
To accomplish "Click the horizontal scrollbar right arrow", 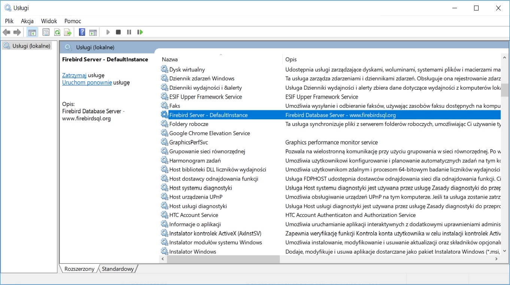I will (497, 259).
